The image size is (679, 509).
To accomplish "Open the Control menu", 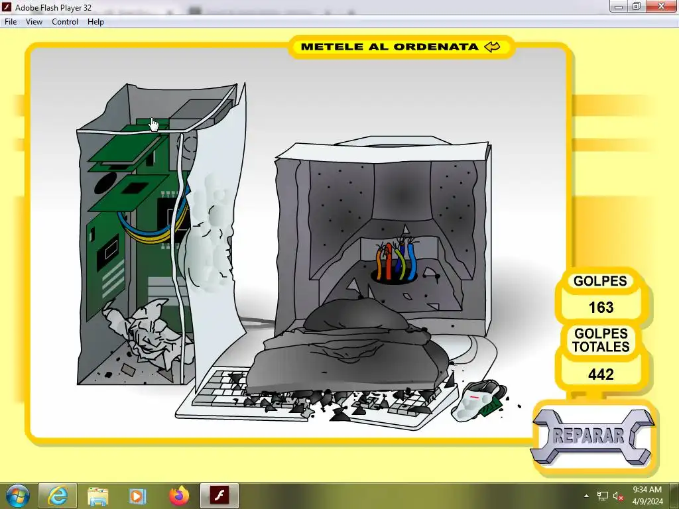I will 65,22.
